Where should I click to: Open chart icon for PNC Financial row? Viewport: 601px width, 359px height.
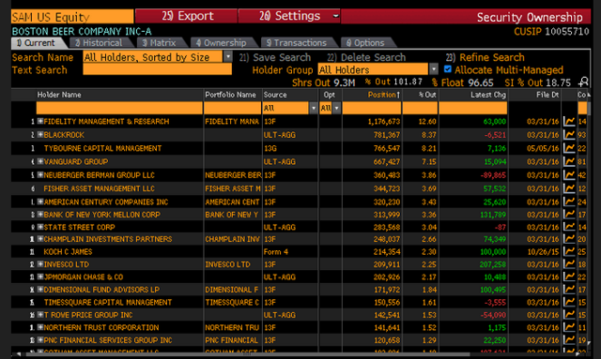point(569,340)
